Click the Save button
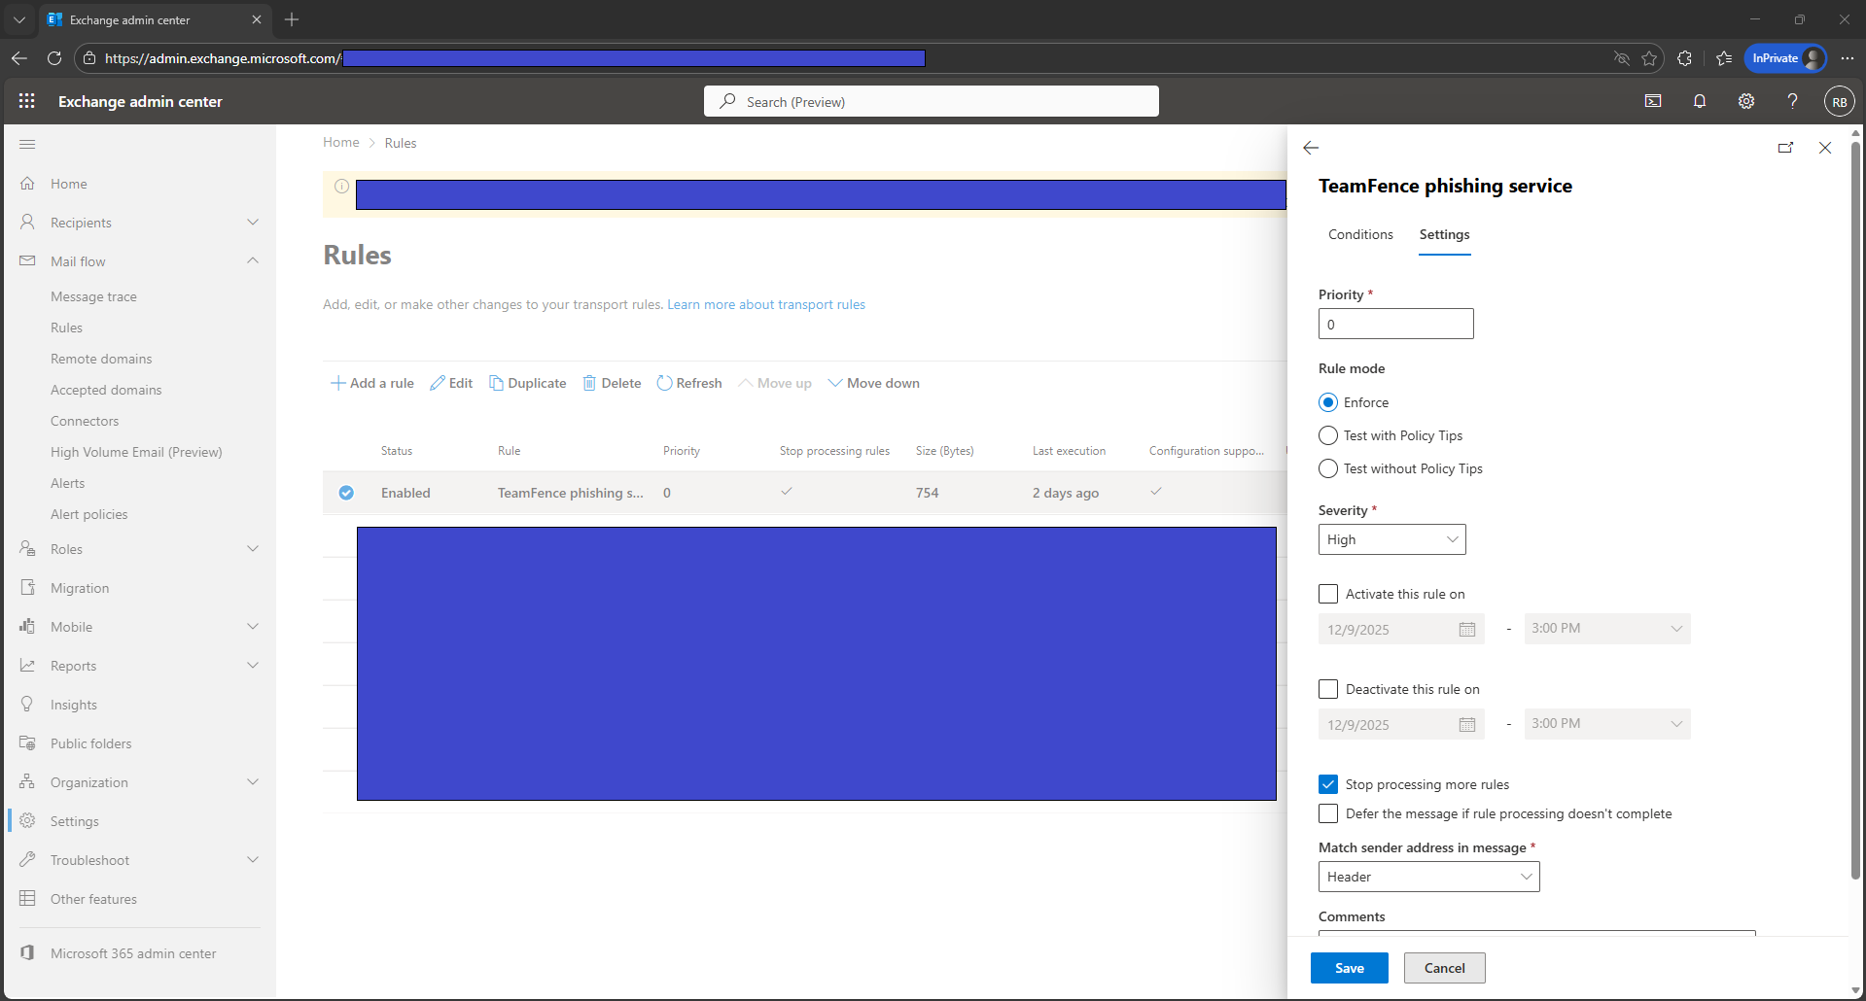The height and width of the screenshot is (1001, 1866). pos(1349,968)
